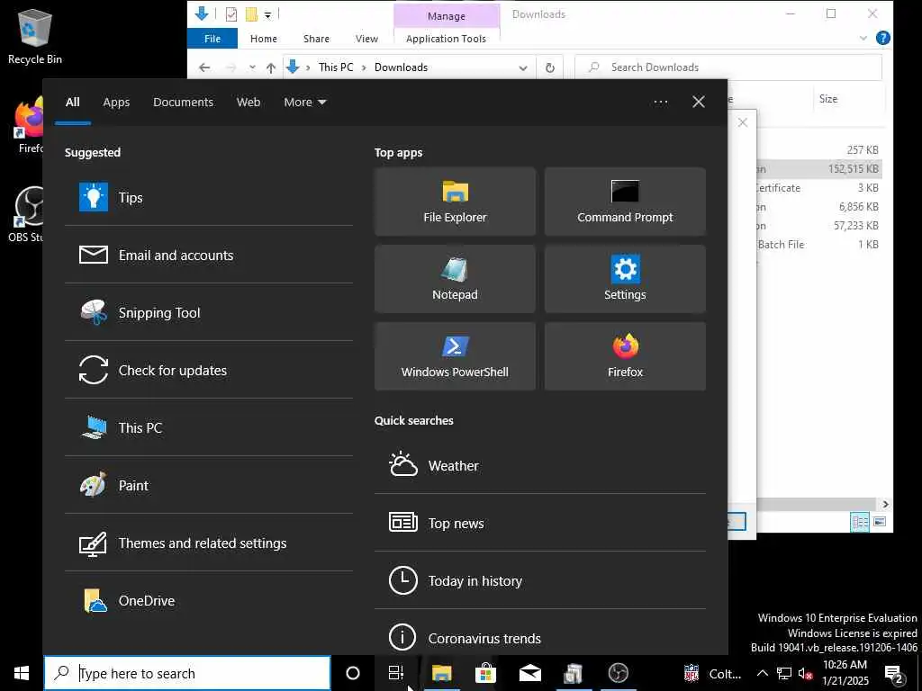Open the Firefox tile in Top apps
The image size is (922, 691).
[x=625, y=356]
